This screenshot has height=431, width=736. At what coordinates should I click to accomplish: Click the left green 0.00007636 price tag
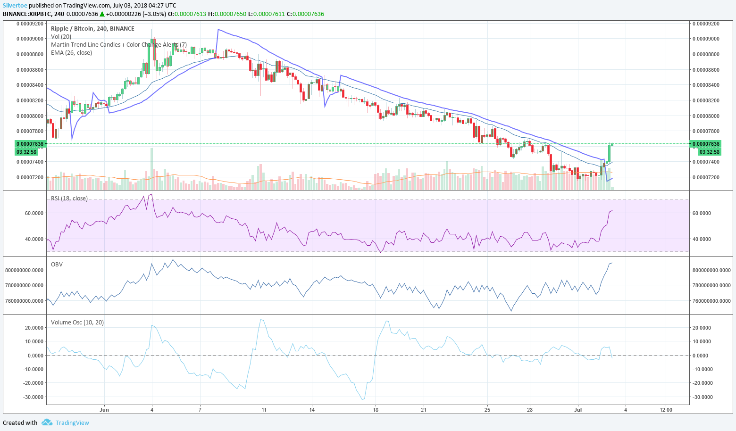coord(30,144)
